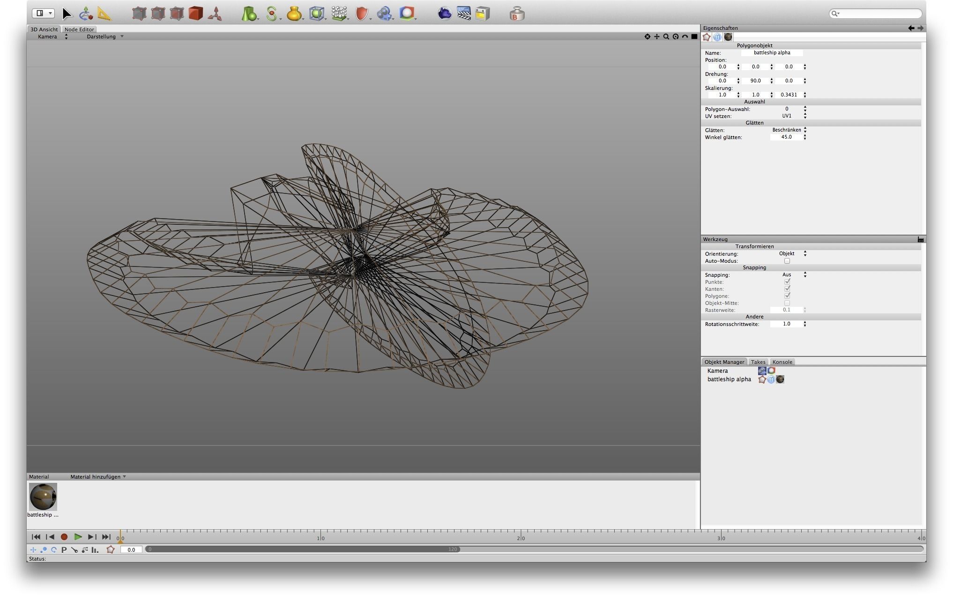
Task: Switch to the Node Editor tab
Action: click(79, 29)
